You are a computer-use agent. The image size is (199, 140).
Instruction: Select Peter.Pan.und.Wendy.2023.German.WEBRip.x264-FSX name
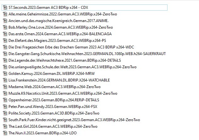[53, 107]
